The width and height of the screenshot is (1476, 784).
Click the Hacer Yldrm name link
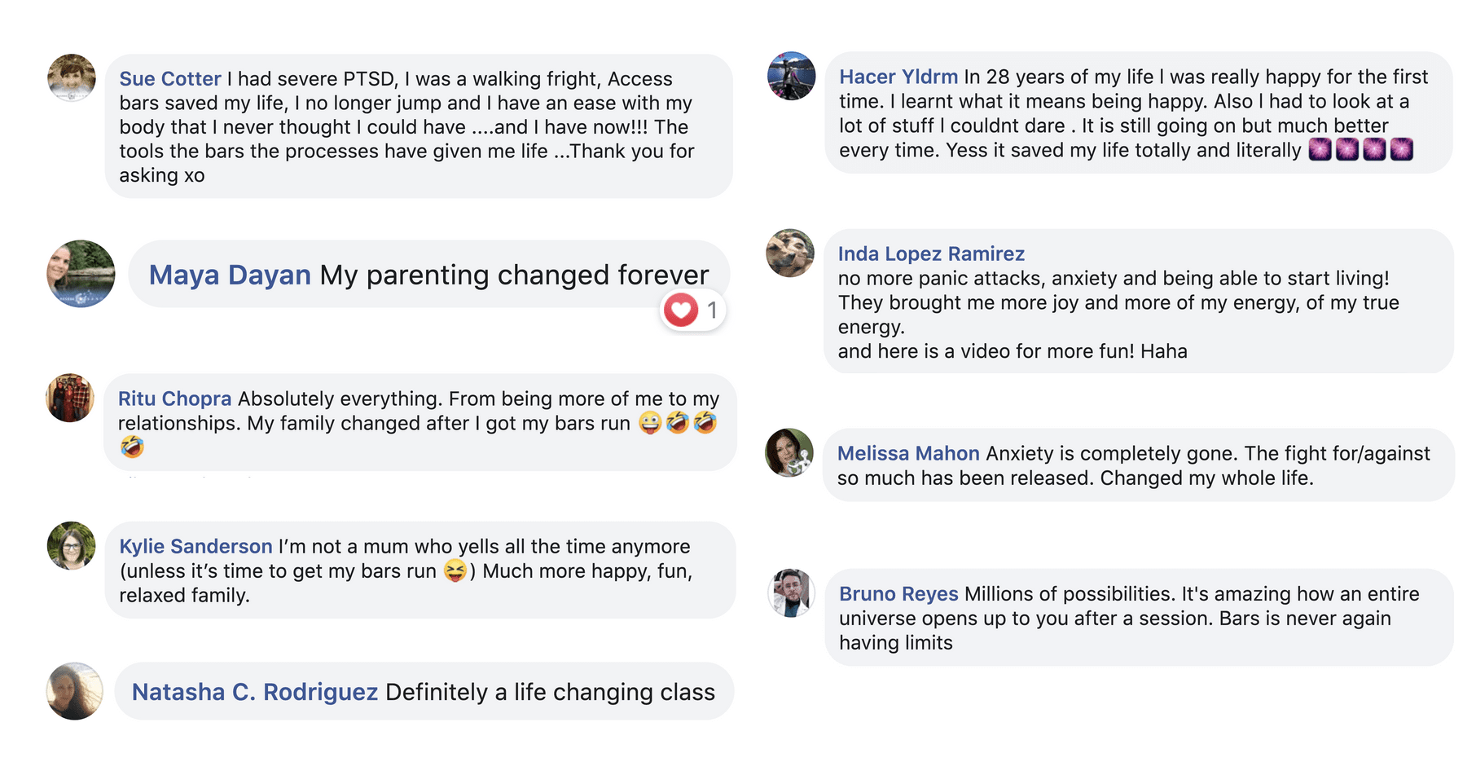tap(898, 77)
